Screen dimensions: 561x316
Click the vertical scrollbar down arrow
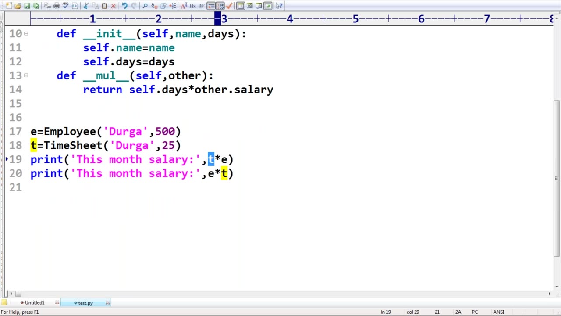[x=557, y=287]
